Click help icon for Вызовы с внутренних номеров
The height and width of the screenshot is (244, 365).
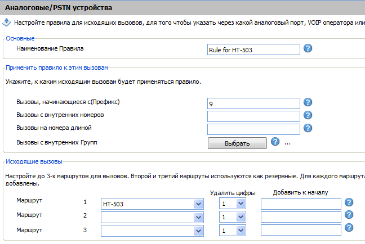308,115
